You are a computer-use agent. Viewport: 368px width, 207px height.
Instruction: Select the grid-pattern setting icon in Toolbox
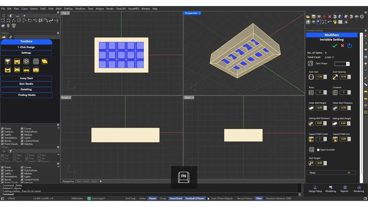coord(36,61)
